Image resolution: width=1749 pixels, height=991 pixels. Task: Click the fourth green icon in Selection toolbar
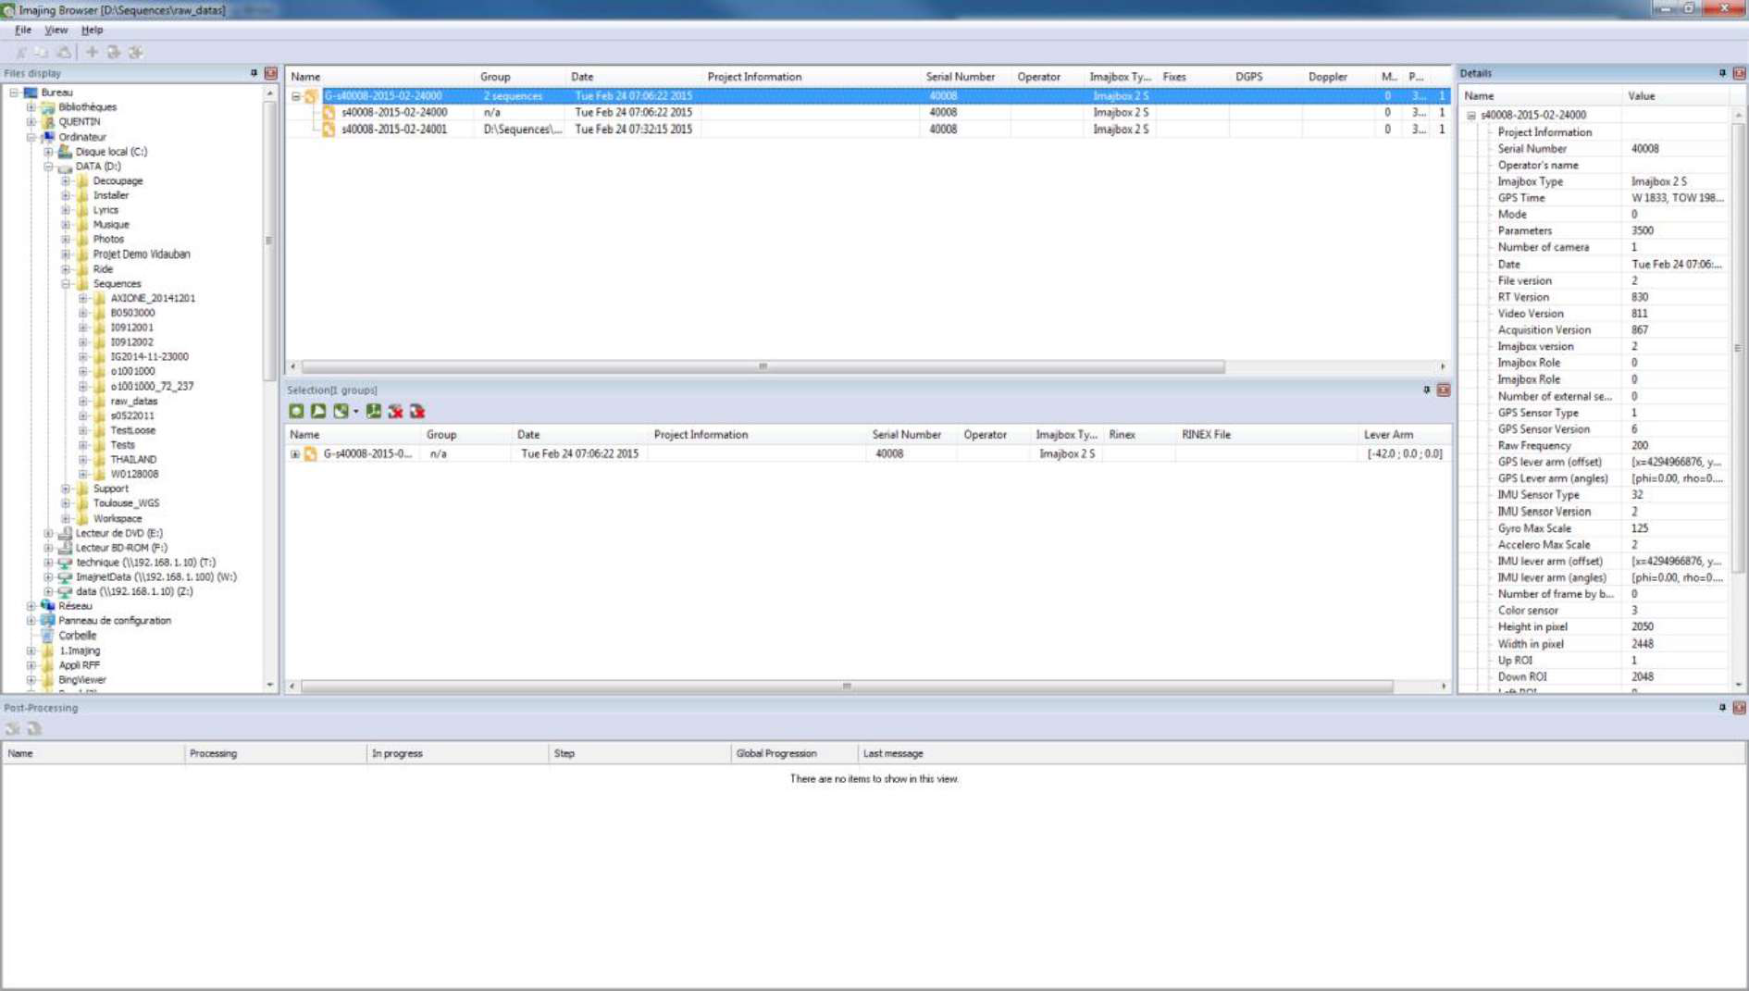pos(373,411)
